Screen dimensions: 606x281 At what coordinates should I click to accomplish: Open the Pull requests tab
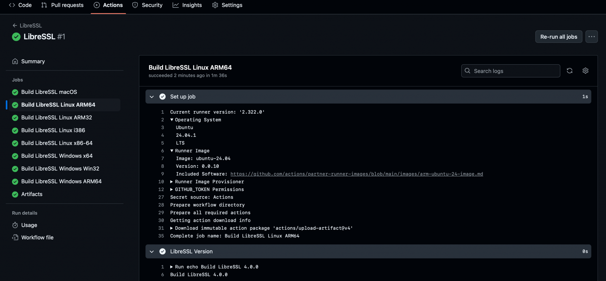tap(62, 5)
